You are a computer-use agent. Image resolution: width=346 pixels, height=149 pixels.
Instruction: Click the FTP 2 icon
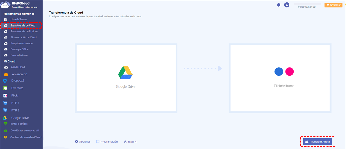pos(5,110)
